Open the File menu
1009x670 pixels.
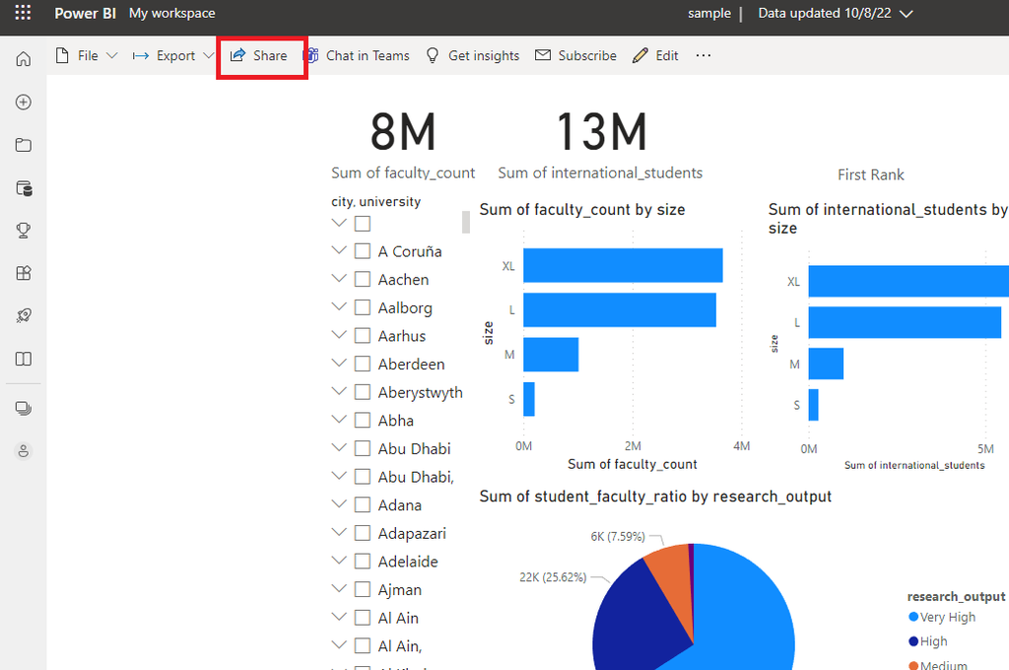point(87,56)
